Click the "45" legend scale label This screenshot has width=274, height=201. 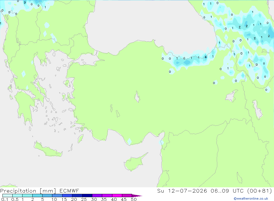tap(124, 199)
